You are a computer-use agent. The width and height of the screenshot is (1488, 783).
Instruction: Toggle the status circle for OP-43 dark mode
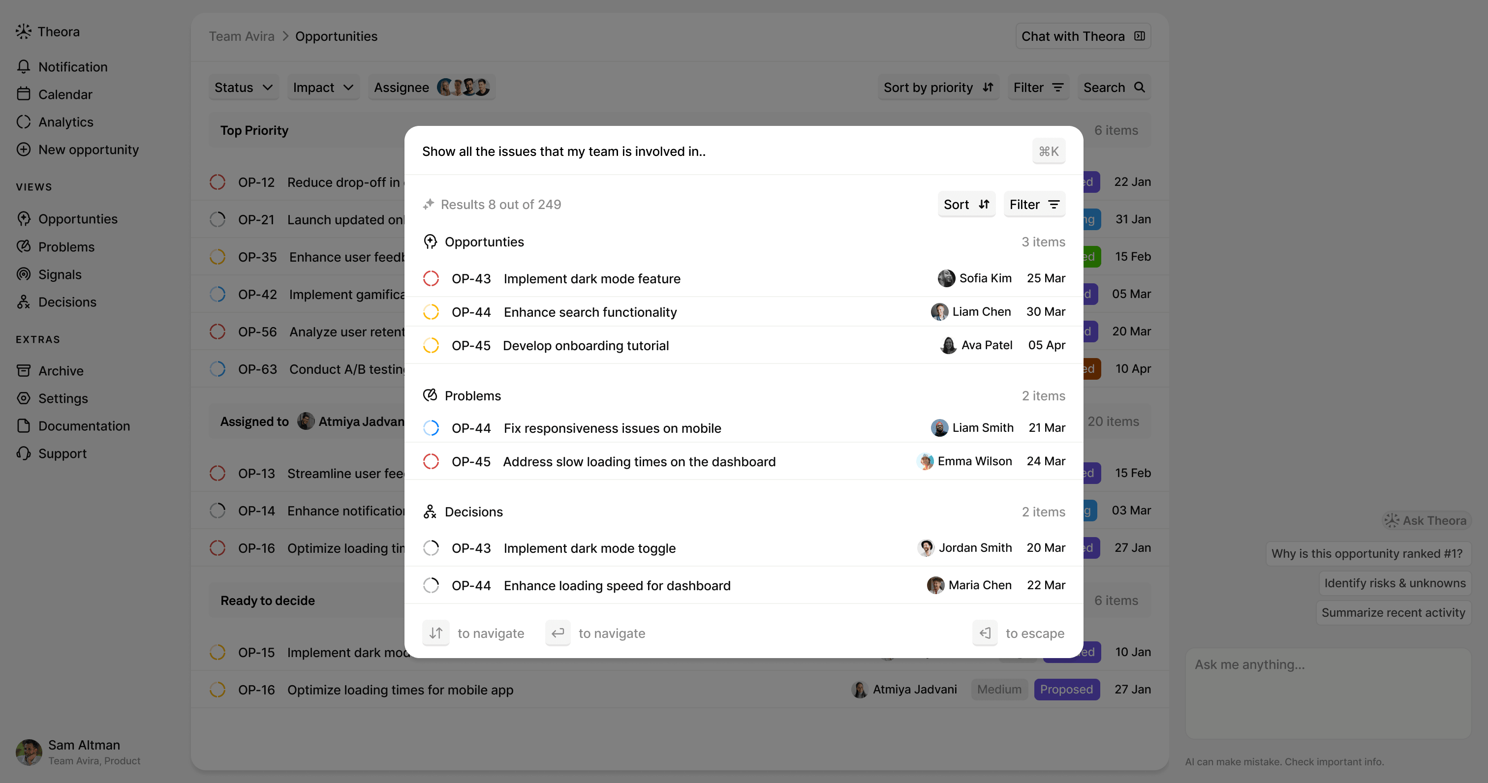pos(431,278)
